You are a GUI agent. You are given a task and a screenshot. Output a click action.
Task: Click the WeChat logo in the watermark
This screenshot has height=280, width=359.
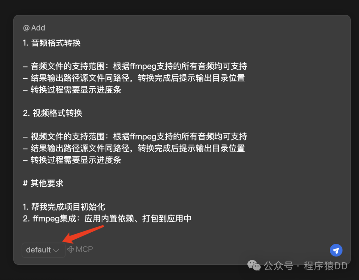(x=254, y=266)
